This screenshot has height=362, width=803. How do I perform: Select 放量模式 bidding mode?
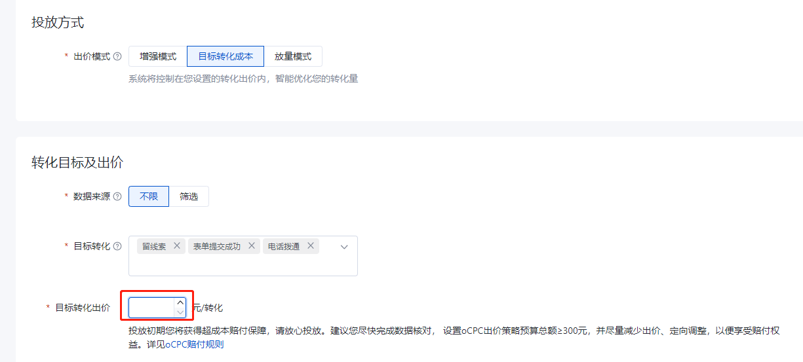(293, 57)
